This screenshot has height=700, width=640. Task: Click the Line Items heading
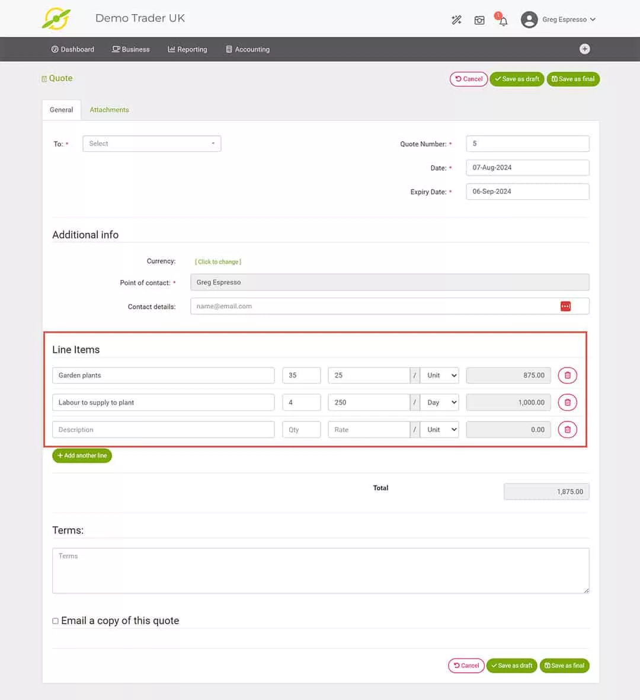76,350
